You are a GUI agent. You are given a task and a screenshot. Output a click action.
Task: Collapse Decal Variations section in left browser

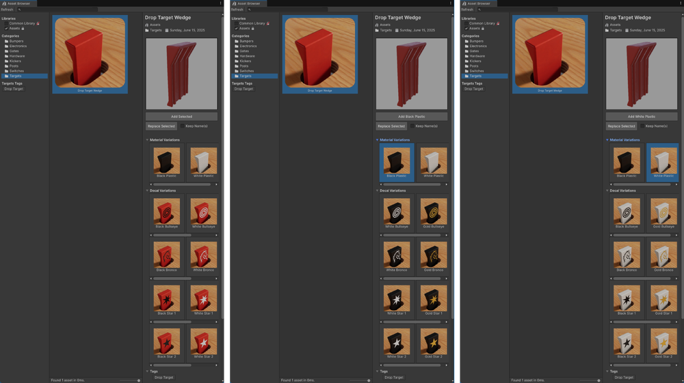click(147, 190)
